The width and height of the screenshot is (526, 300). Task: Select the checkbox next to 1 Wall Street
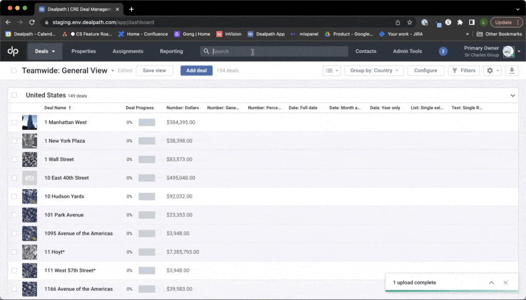(x=14, y=159)
